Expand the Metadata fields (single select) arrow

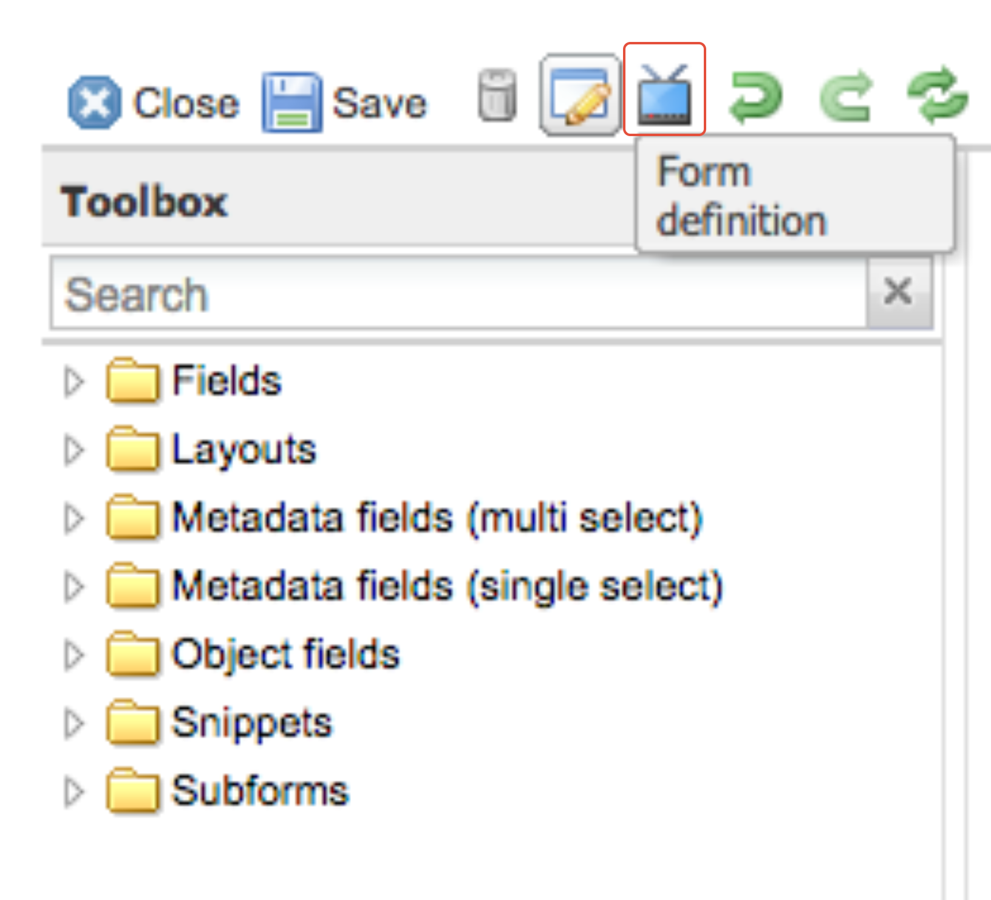click(x=74, y=587)
